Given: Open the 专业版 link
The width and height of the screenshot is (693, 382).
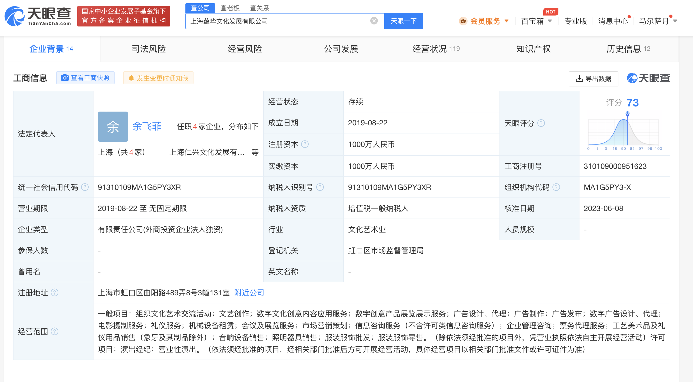Looking at the screenshot, I should (x=575, y=21).
